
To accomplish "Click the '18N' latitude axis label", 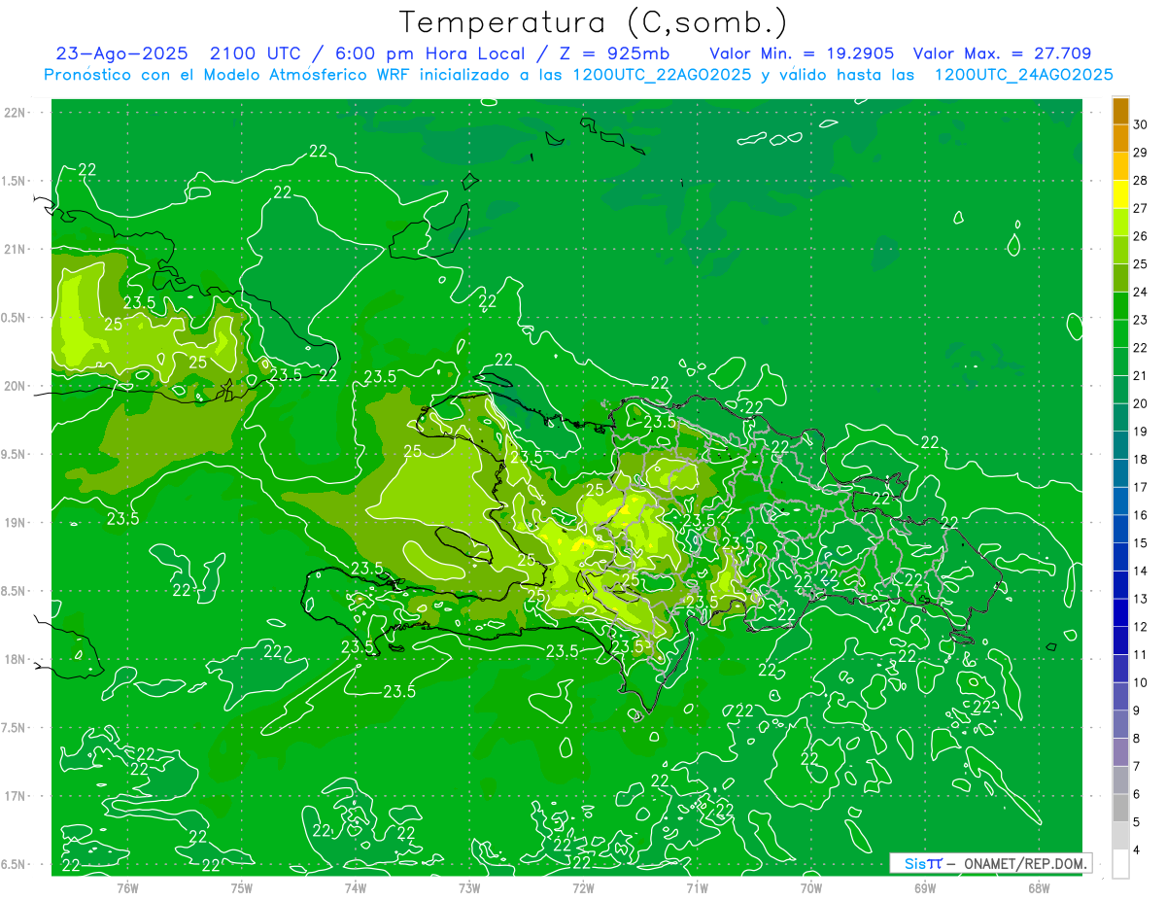I will [x=15, y=660].
